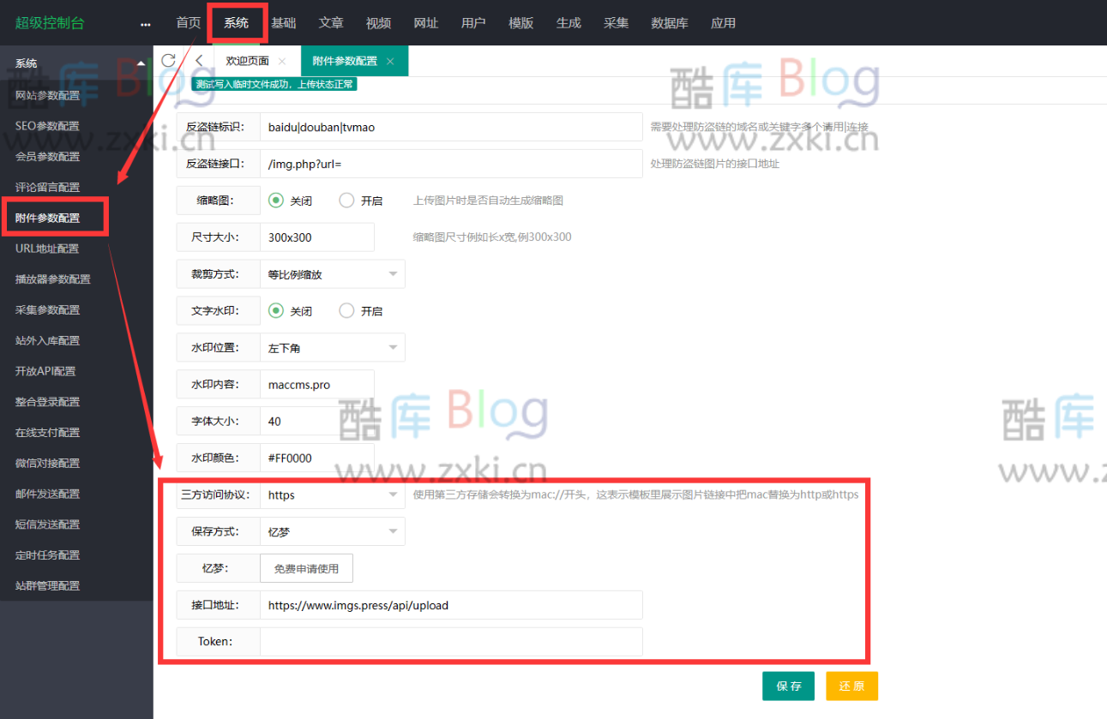
Task: Open the ellipsis menu beside 超级控制台
Action: click(145, 23)
